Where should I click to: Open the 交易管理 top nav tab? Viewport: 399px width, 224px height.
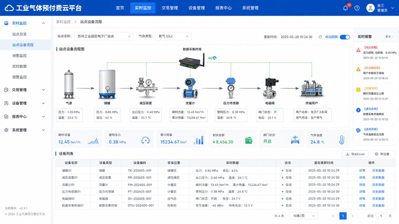click(170, 8)
